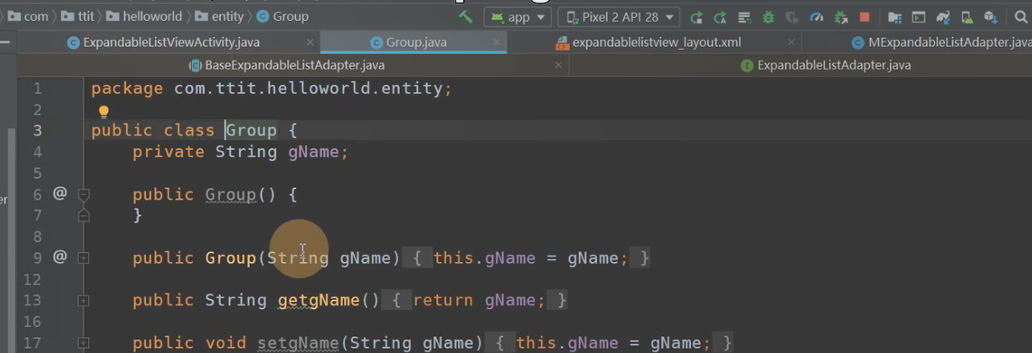Screen dimensions: 1032x353
Task: Switch to BaseExpandableListAdapter.java tab
Action: 294,65
